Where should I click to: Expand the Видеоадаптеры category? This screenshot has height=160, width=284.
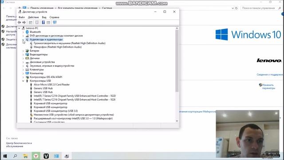tap(23, 55)
